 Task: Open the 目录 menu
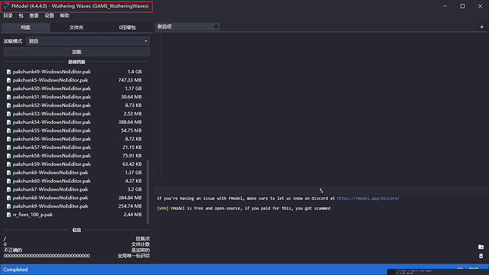coord(8,16)
